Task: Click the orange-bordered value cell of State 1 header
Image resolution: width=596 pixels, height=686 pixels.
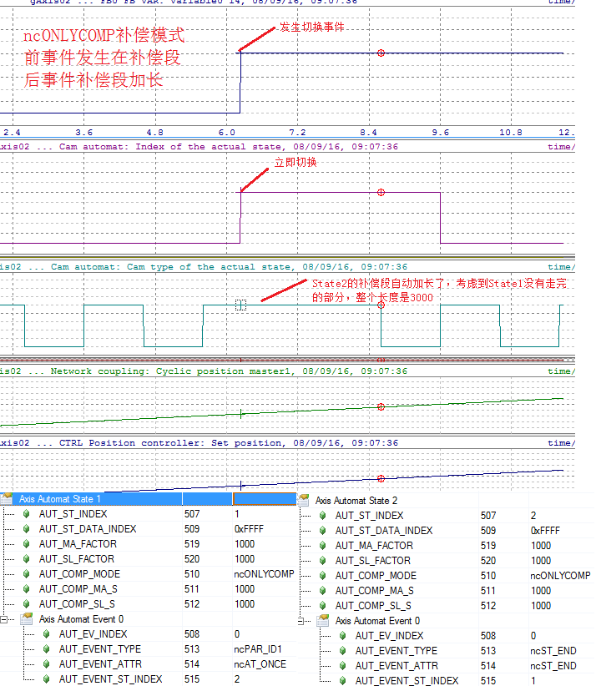Action: (265, 499)
